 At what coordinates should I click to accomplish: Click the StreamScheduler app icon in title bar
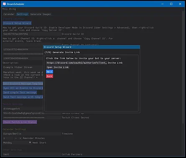(x=4, y=4)
